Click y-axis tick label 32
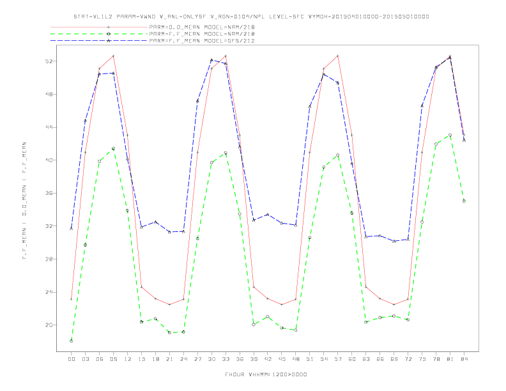Image resolution: width=506 pixels, height=391 pixels. [x=49, y=226]
